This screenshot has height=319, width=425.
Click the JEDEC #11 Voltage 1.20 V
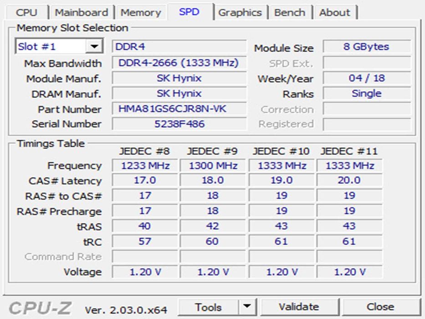349,272
